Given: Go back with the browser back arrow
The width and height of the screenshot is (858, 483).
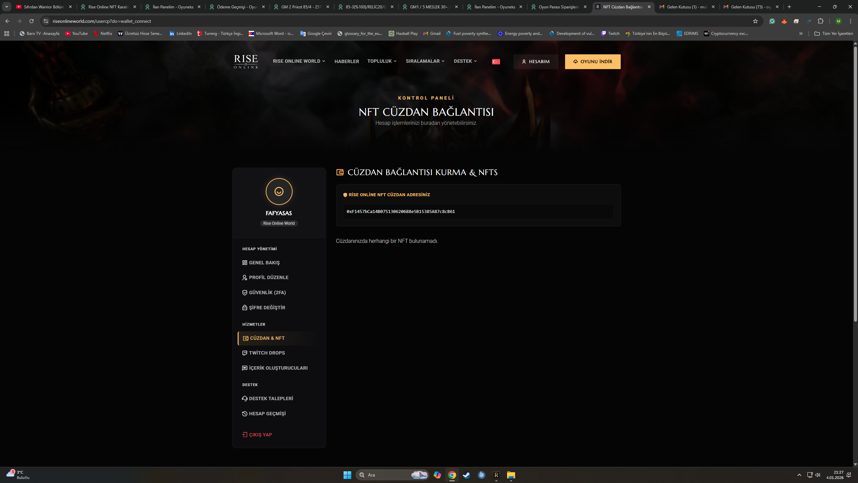Looking at the screenshot, I should [7, 21].
